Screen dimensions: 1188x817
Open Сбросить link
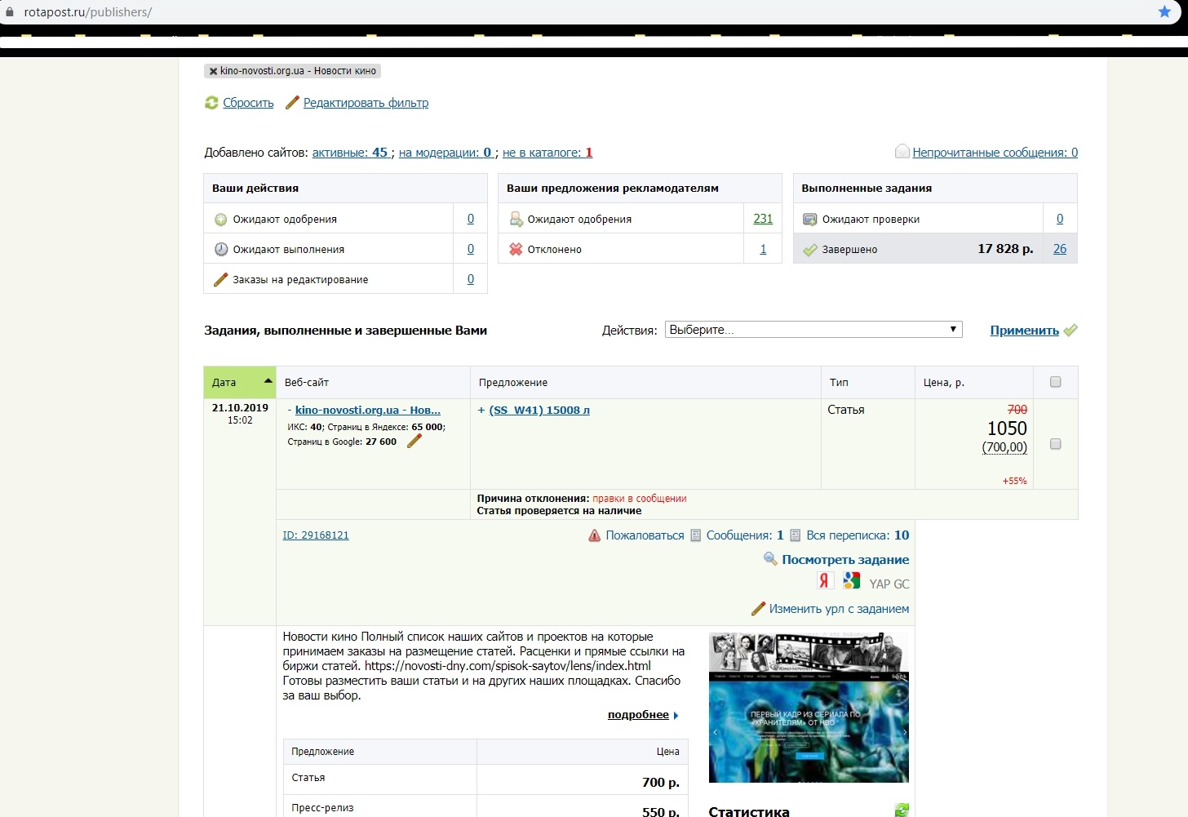pos(248,103)
